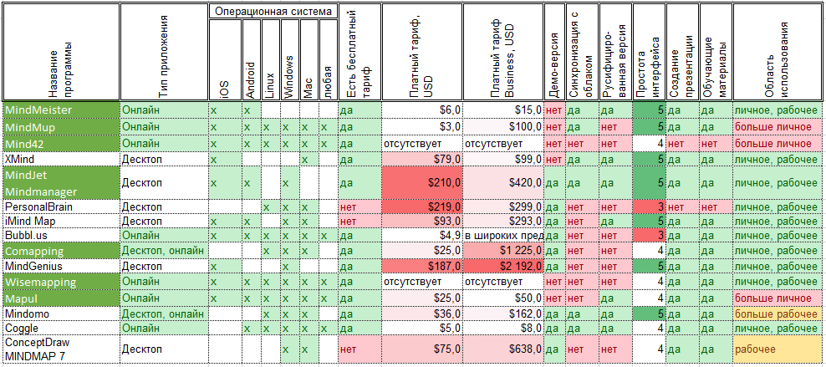Click the $4,9 paid tariff cell
826x367 pixels.
422,236
